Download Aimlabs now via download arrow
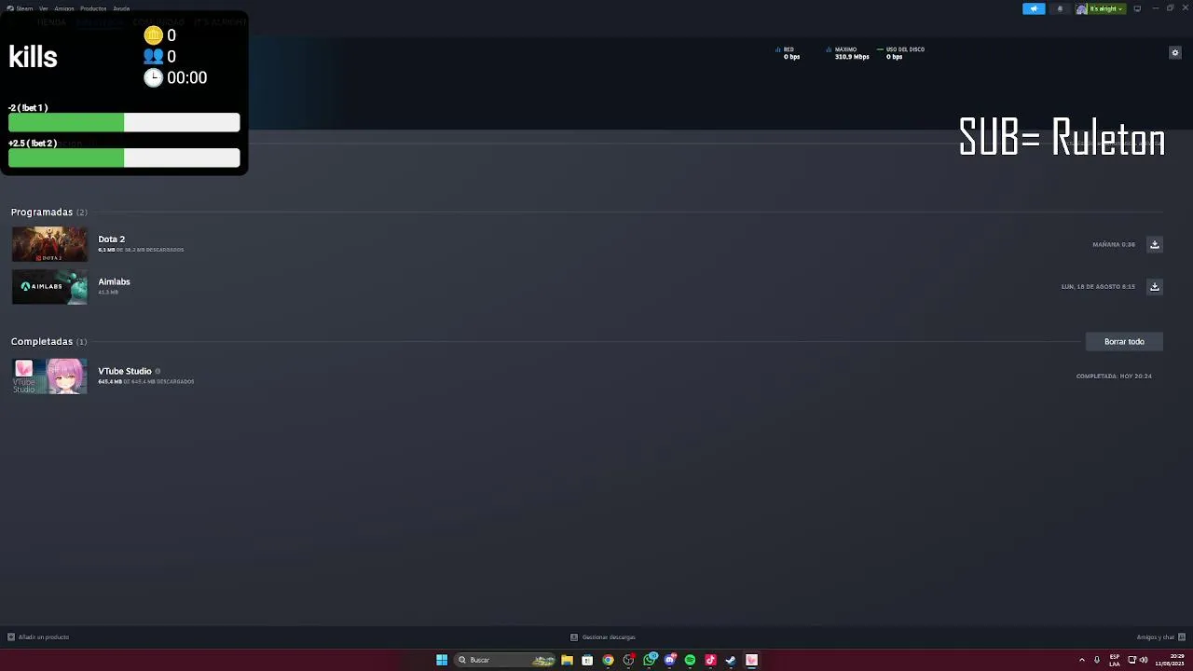Screen dimensions: 1193x671 (1155, 286)
